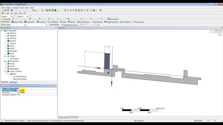Expand the SurfaceSk1 tree node

pos(5,61)
